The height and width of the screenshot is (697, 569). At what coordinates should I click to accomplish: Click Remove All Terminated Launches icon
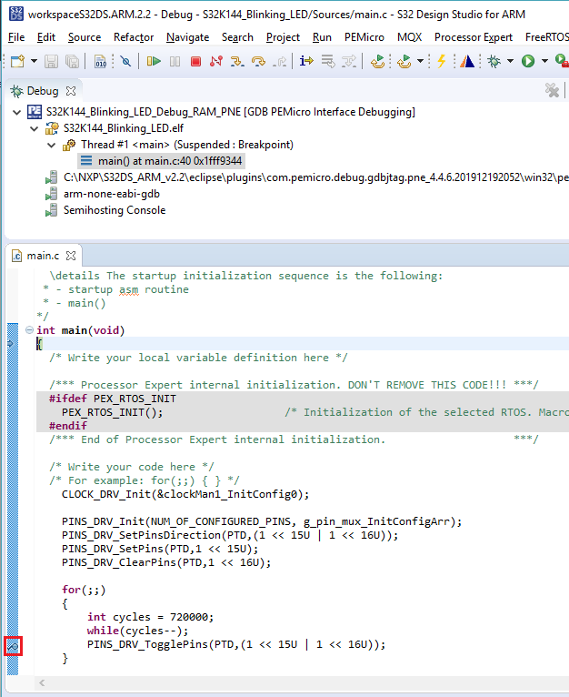[552, 90]
